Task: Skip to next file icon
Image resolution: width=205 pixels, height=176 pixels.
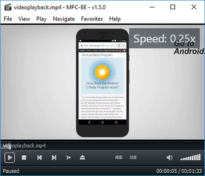Action: tap(54, 158)
